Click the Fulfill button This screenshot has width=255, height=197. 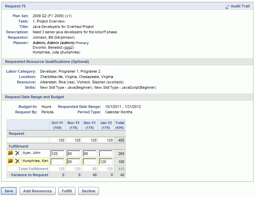[x=67, y=191]
